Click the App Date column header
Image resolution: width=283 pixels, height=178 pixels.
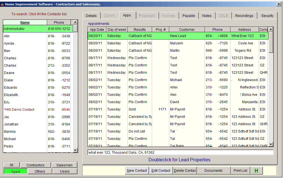click(x=97, y=29)
